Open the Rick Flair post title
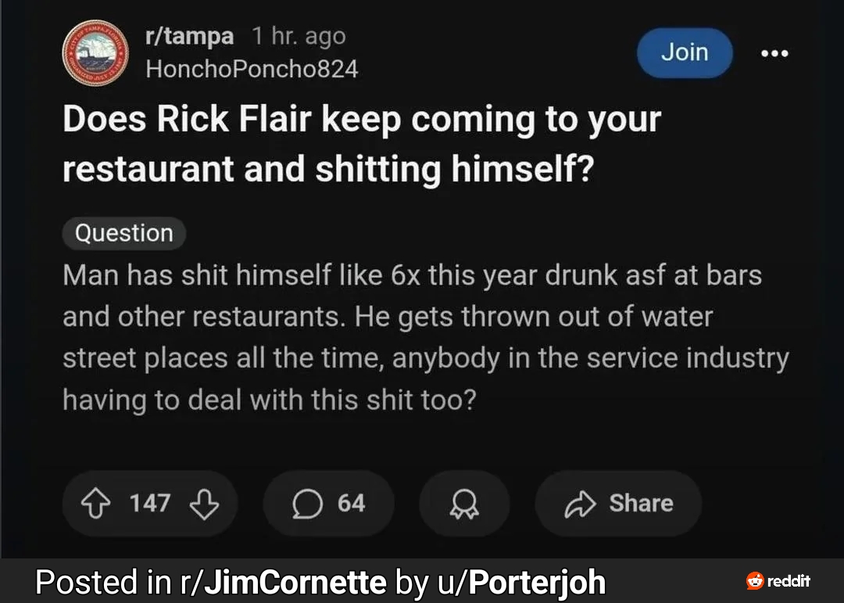This screenshot has width=844, height=603. tap(361, 145)
